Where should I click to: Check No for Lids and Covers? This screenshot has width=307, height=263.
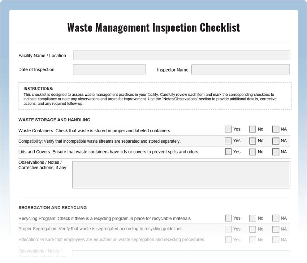click(252, 152)
